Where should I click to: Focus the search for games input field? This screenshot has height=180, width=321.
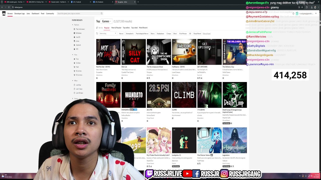79,13
